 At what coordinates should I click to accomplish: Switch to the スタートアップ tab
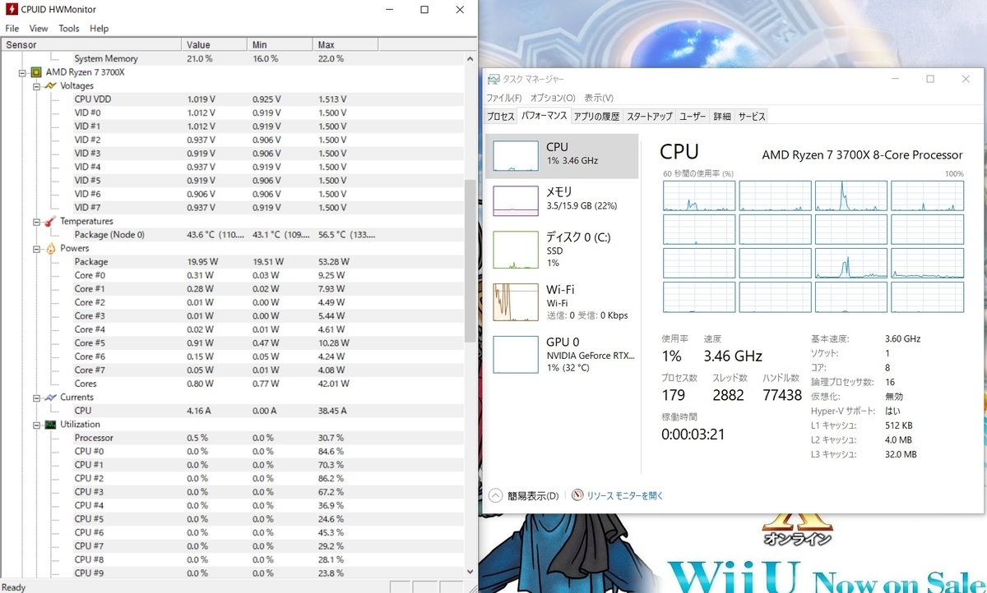(x=649, y=117)
